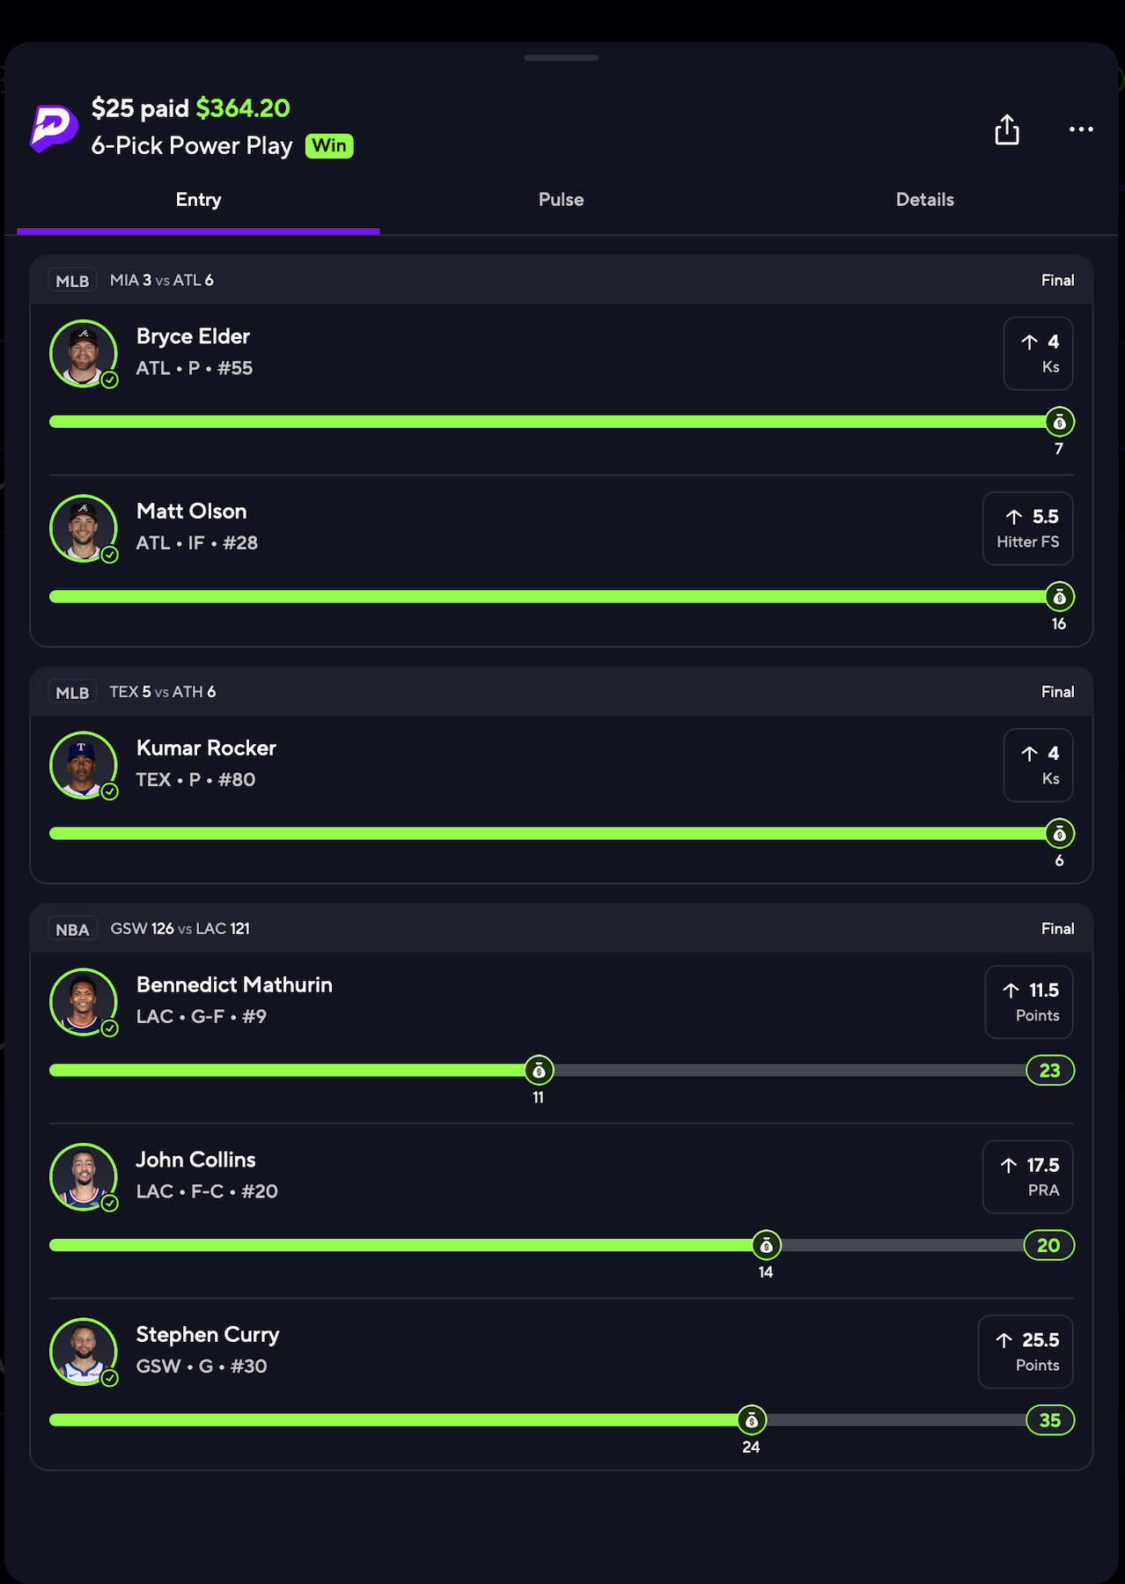Click the money bag marker on Stephen Curry's bar
The image size is (1125, 1584).
pyautogui.click(x=752, y=1420)
